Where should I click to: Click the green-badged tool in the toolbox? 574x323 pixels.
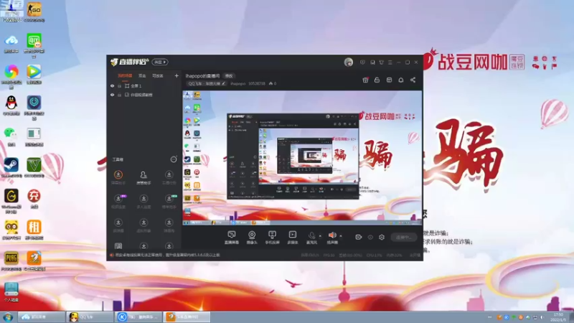[169, 202]
